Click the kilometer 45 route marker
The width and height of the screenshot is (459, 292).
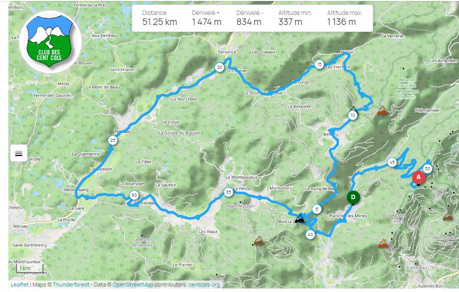tap(392, 162)
